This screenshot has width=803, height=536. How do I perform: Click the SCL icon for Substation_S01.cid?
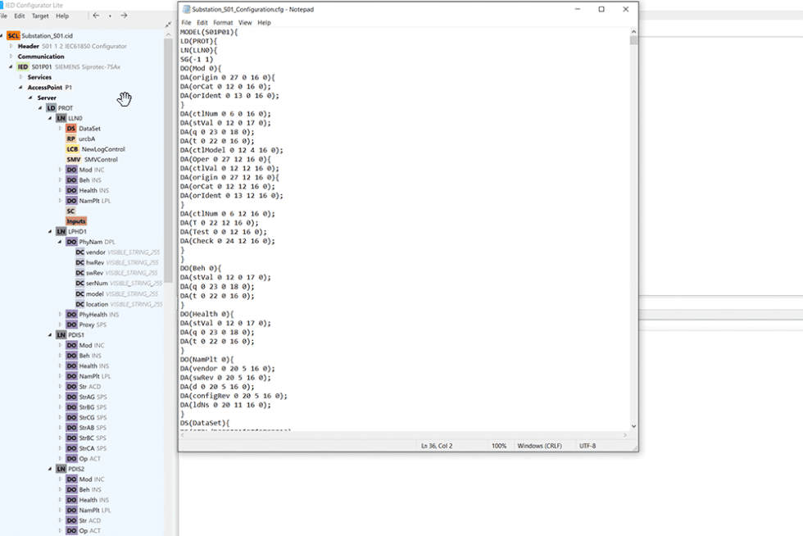coord(13,36)
